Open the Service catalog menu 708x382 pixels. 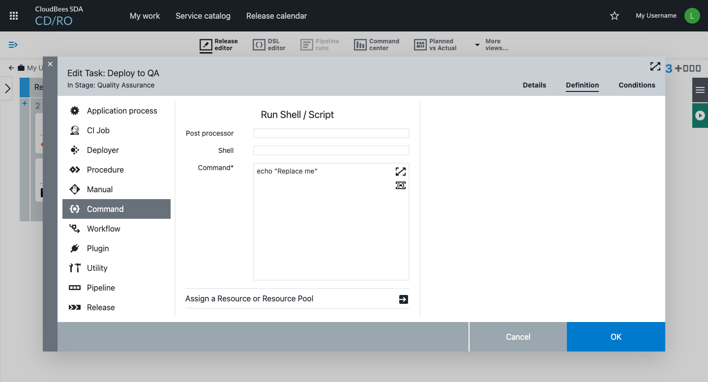click(x=203, y=16)
